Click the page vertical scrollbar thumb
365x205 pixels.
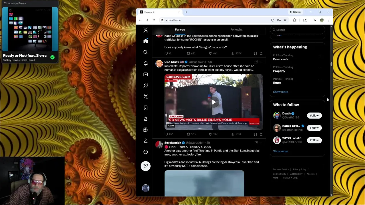click(x=331, y=63)
